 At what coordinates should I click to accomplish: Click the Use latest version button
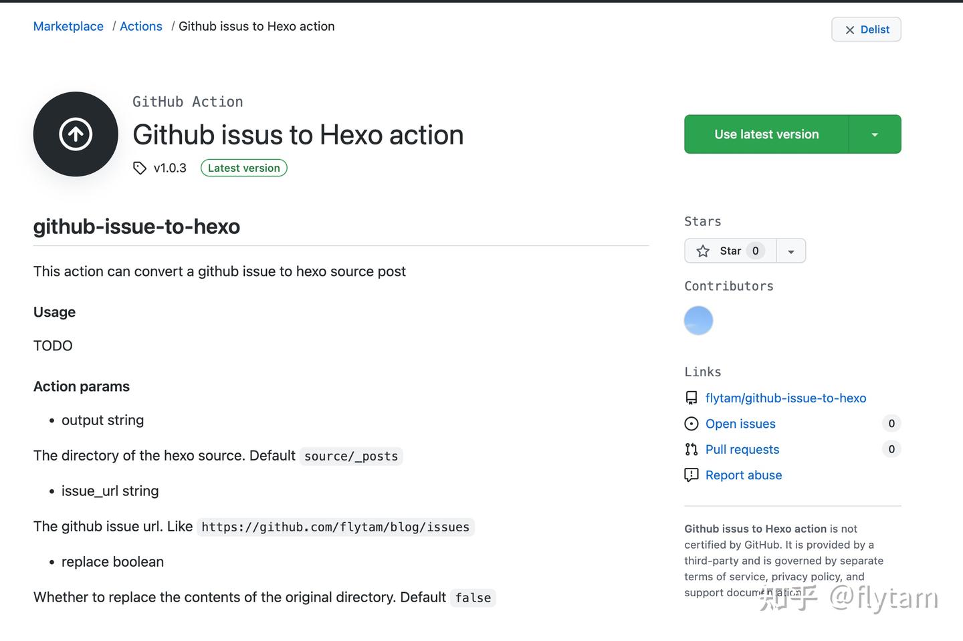[766, 135]
